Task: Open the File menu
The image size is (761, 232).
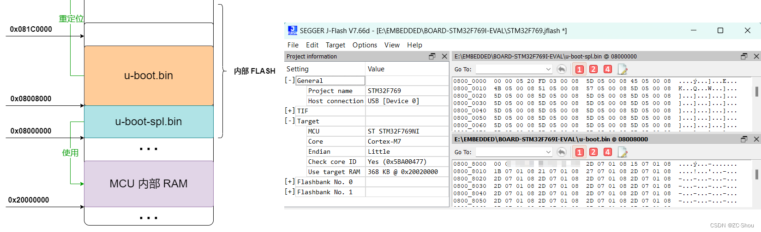Action: (x=293, y=45)
